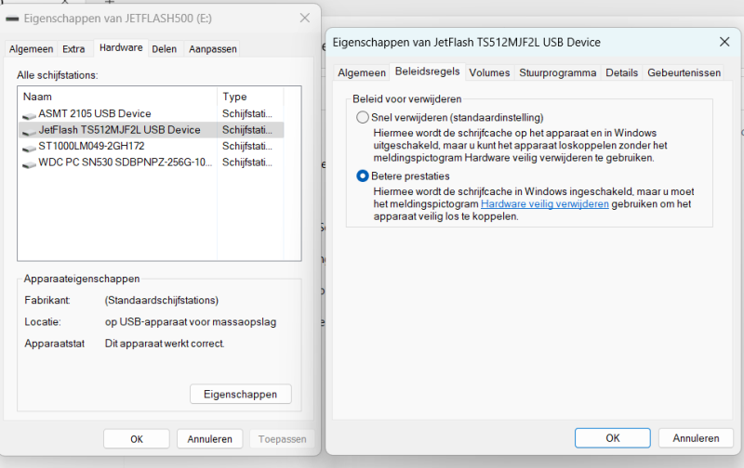Screen dimensions: 744x468
Task: Open the Volumes tab
Action: pyautogui.click(x=489, y=71)
